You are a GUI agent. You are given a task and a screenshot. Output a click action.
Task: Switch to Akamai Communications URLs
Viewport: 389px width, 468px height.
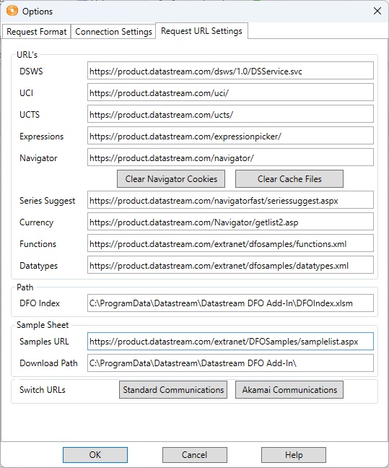(289, 390)
